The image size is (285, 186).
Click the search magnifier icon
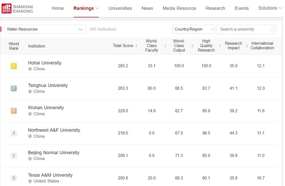pyautogui.click(x=272, y=29)
